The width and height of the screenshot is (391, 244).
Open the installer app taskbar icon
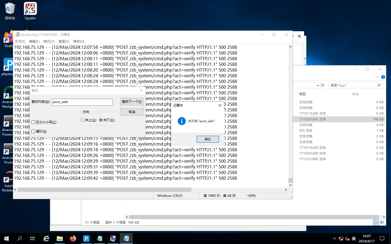(x=113, y=239)
